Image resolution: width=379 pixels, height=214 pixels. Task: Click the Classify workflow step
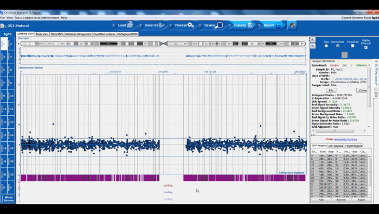[243, 25]
